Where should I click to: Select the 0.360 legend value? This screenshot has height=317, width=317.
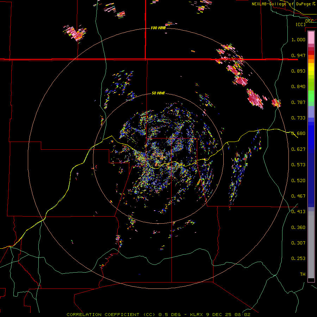pos(298,228)
